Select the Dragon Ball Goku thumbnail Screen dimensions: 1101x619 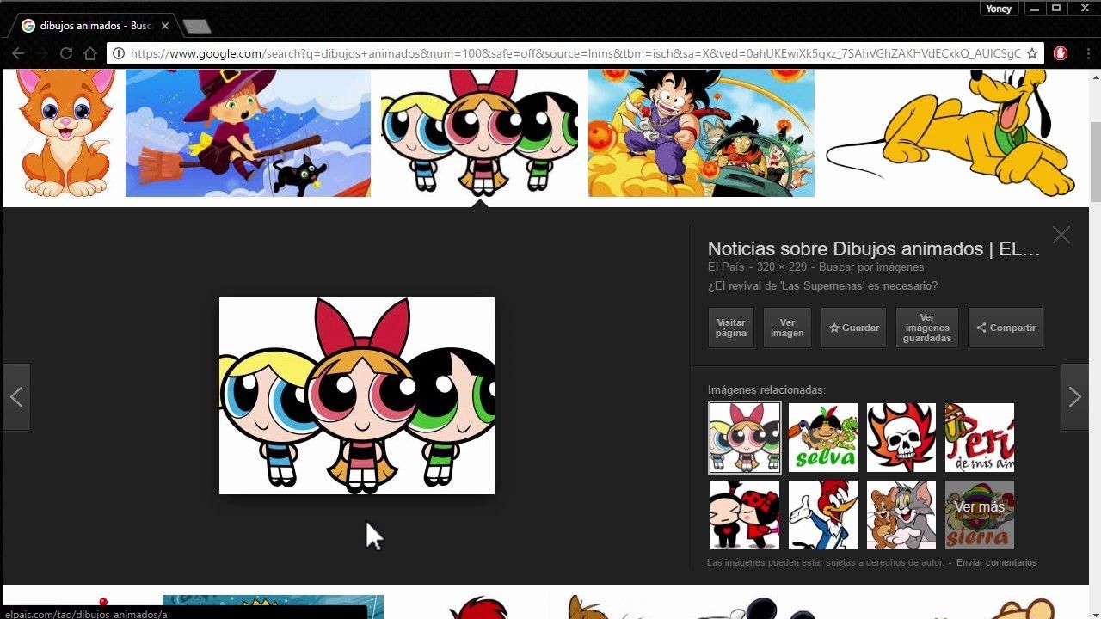click(701, 133)
